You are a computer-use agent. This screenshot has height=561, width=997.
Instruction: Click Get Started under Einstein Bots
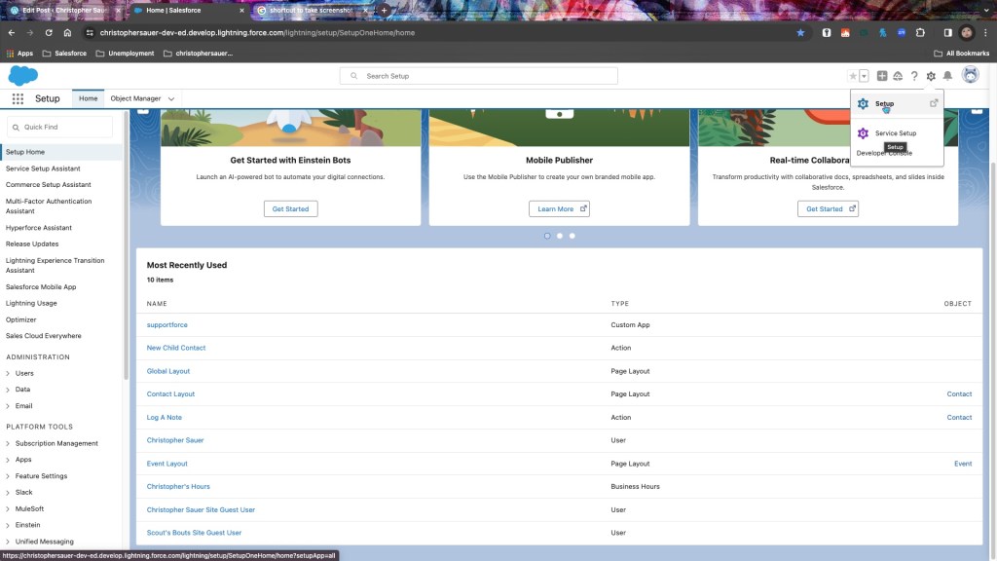pyautogui.click(x=290, y=208)
